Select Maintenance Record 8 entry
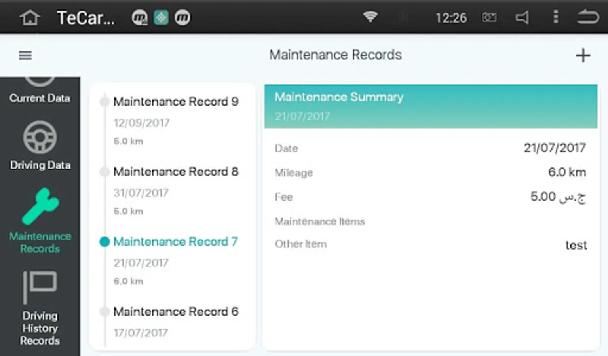This screenshot has width=608, height=356. pyautogui.click(x=174, y=191)
